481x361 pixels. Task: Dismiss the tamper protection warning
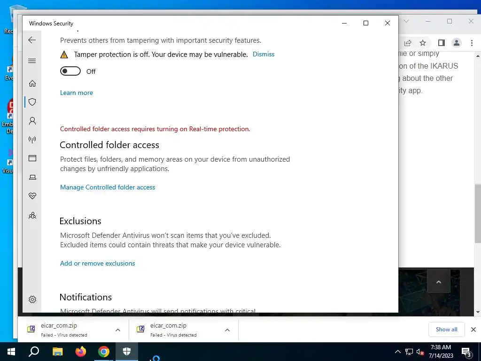264,55
